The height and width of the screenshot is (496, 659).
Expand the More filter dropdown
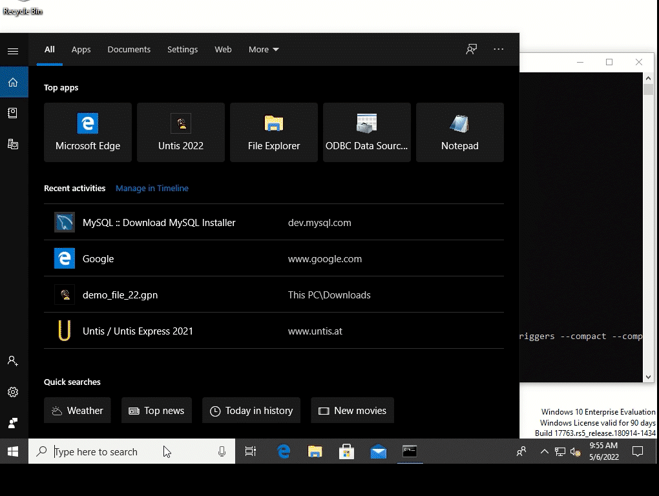(x=264, y=49)
